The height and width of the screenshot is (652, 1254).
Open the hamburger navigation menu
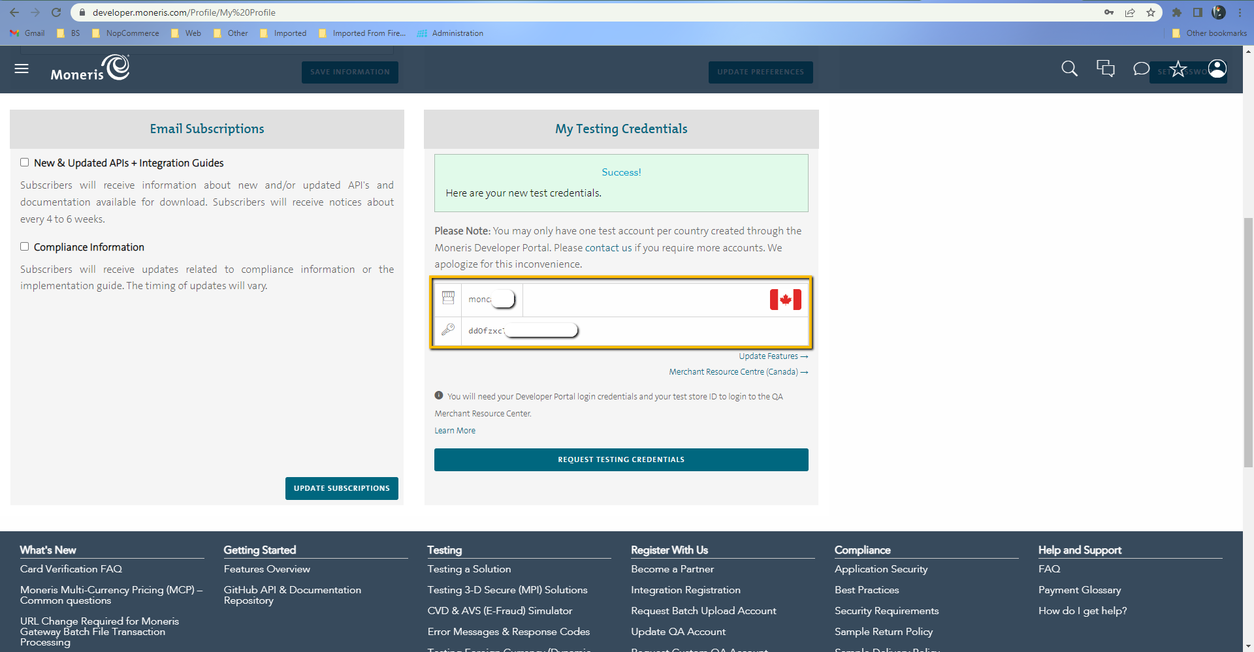point(22,69)
